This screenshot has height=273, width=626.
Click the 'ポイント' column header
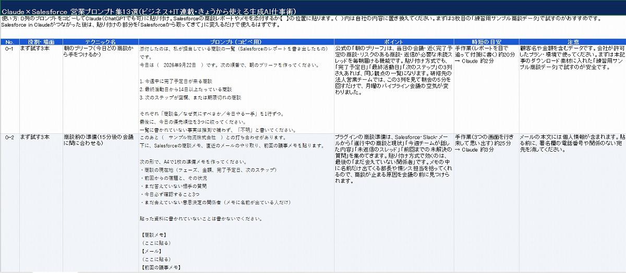[x=393, y=41]
